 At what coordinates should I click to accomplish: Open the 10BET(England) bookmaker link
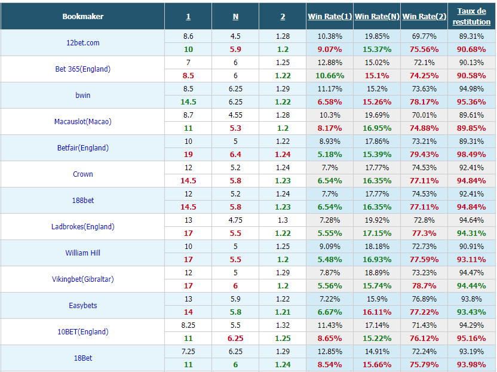click(x=82, y=332)
